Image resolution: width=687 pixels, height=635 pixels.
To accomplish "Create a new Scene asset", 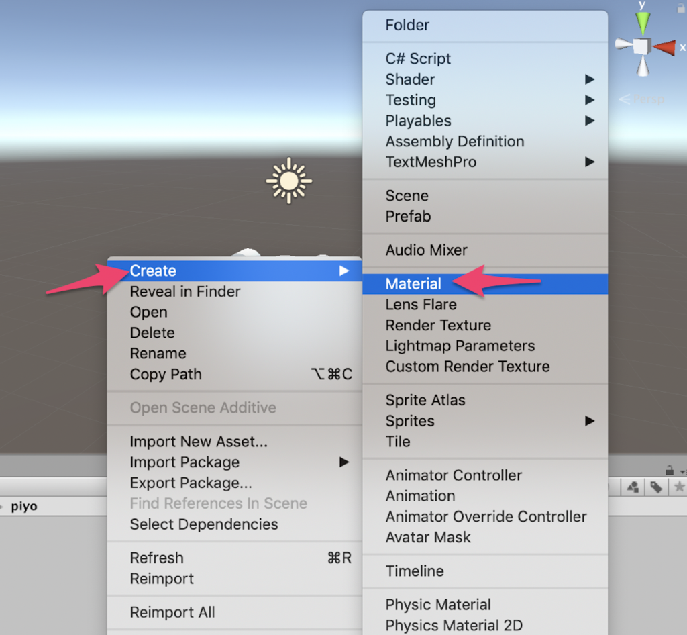I will 485,195.
